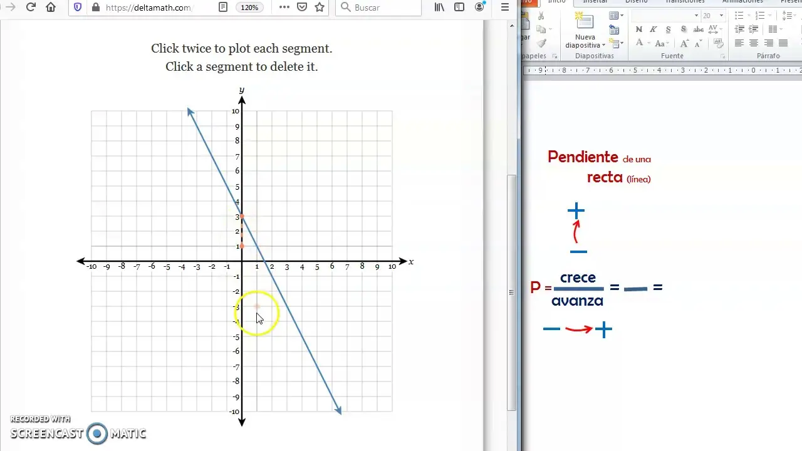Open font size 20 dropdown
The width and height of the screenshot is (802, 451).
[721, 16]
